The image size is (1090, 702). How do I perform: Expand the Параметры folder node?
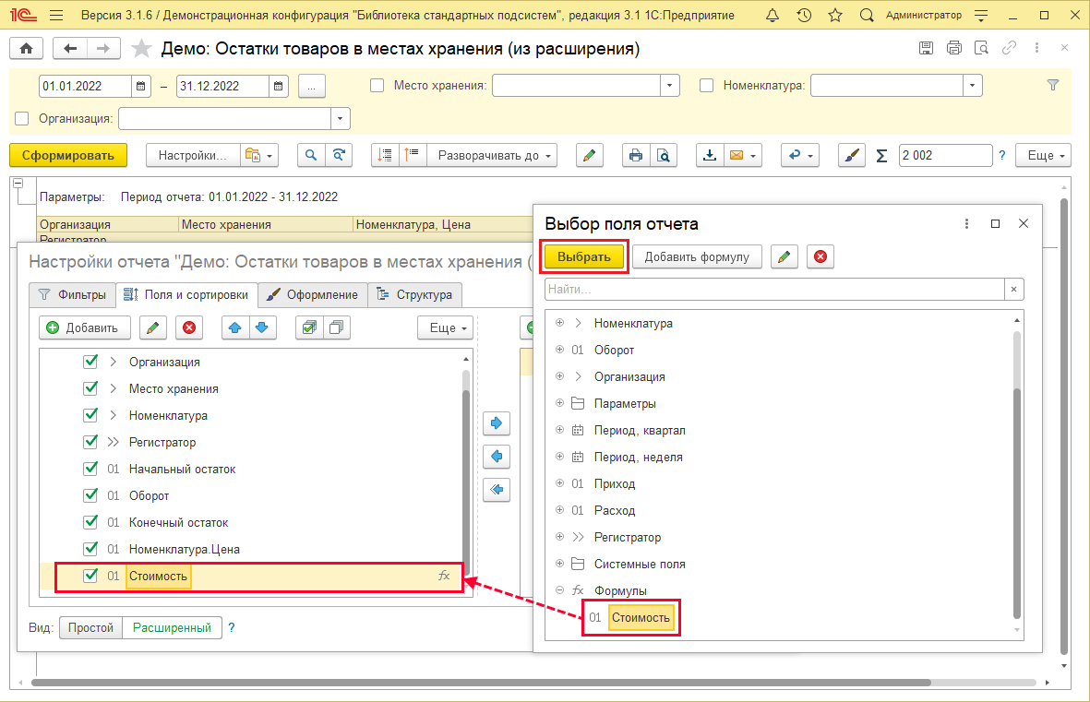(559, 403)
